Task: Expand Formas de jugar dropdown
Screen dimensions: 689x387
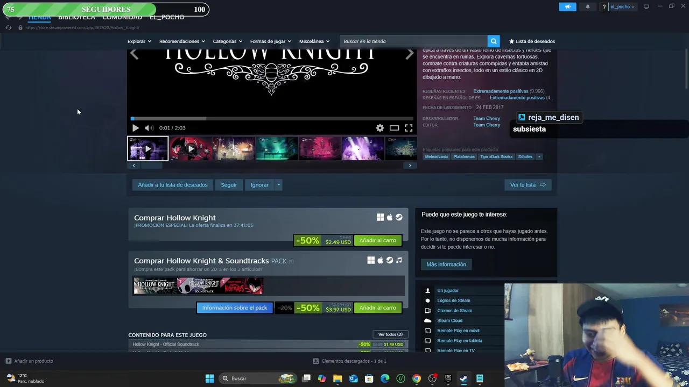Action: coord(270,41)
